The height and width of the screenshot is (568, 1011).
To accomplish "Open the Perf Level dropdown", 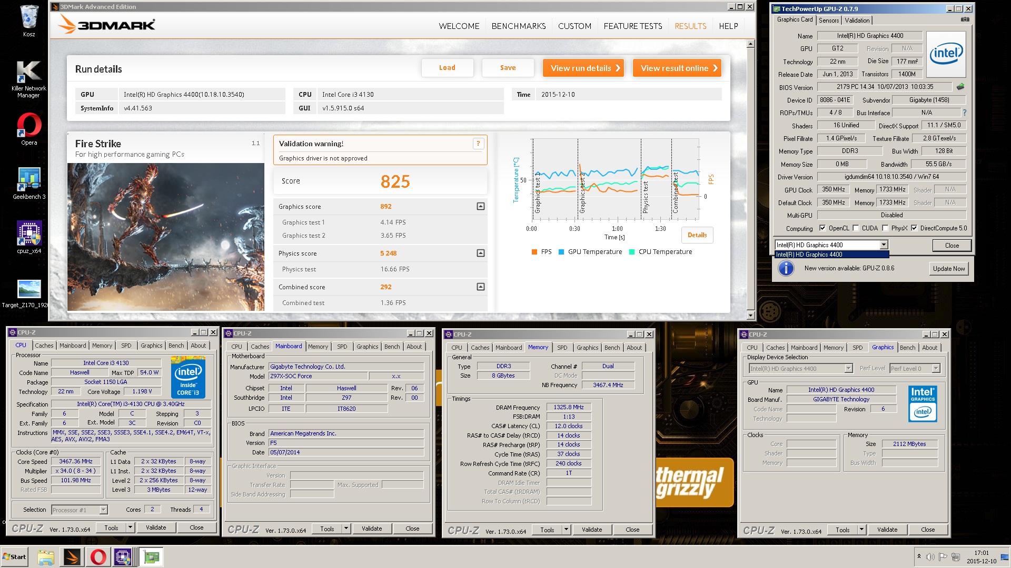I will coord(936,369).
